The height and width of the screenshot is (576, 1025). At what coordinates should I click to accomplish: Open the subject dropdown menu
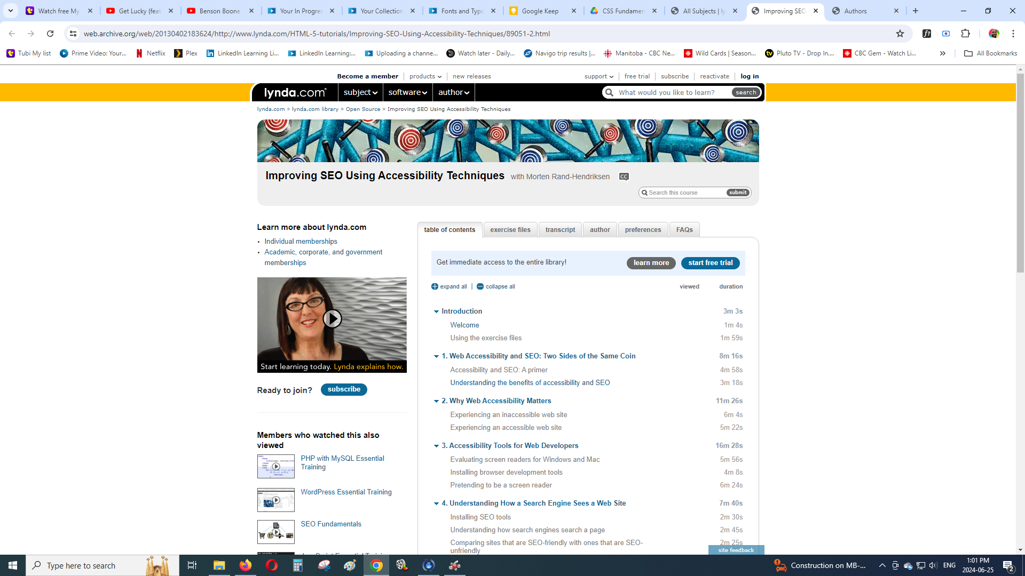coord(360,92)
